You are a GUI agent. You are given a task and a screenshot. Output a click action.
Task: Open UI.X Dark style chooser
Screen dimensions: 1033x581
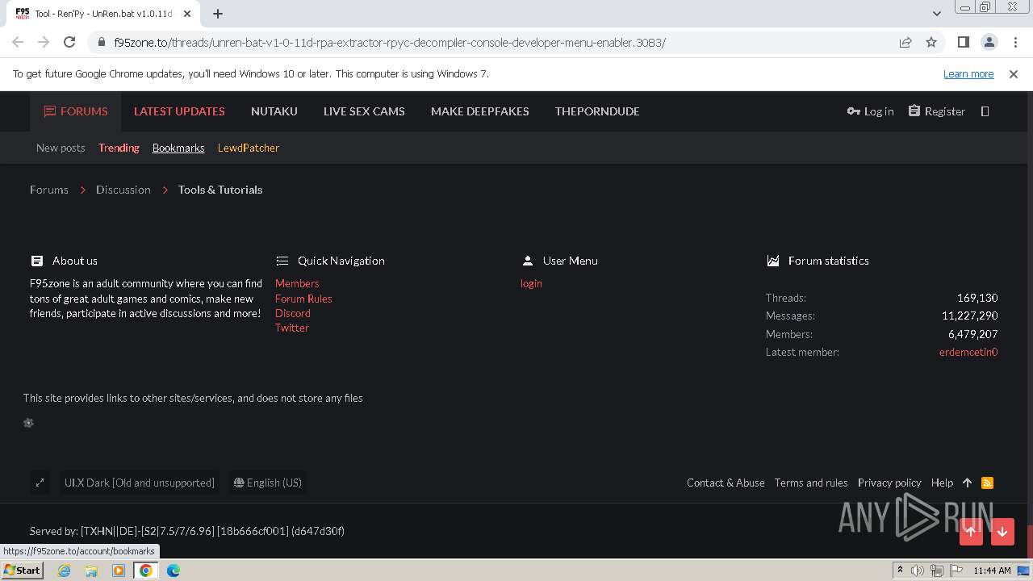point(140,483)
